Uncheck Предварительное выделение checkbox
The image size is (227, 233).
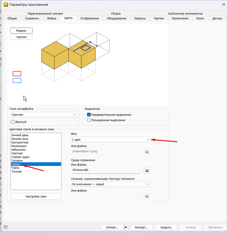89,114
